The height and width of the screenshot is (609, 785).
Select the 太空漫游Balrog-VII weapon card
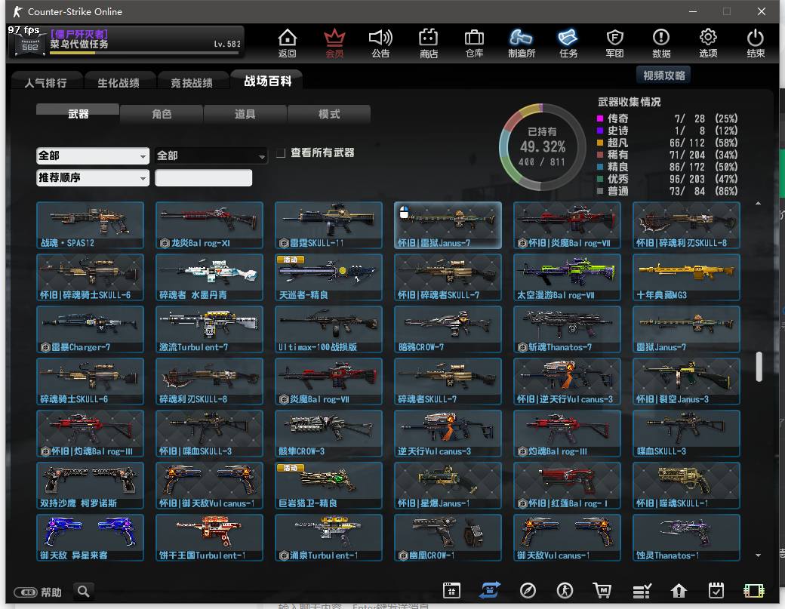tap(567, 277)
